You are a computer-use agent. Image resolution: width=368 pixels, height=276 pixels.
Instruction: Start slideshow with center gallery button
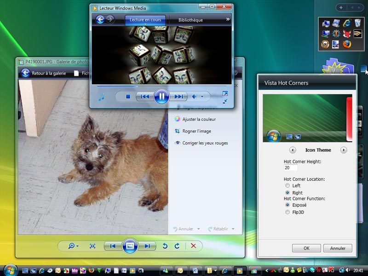130,246
